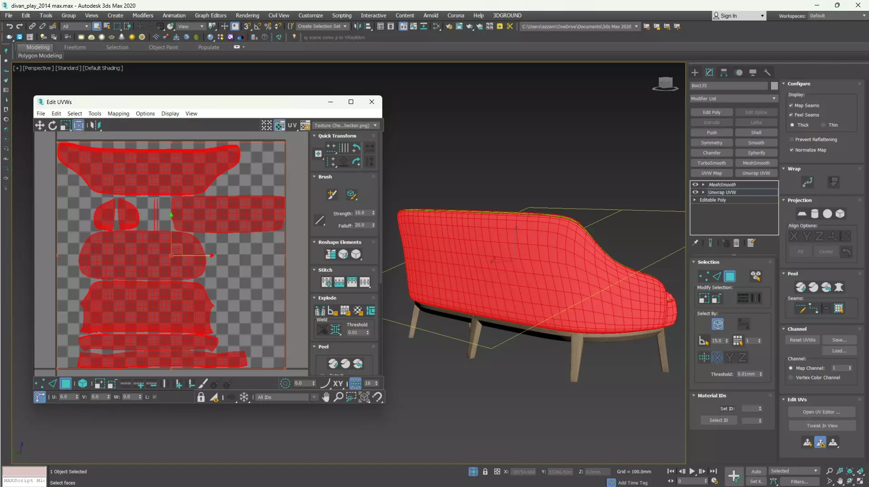This screenshot has height=487, width=869.
Task: Open the Modifier List dropdown
Action: tap(734, 99)
